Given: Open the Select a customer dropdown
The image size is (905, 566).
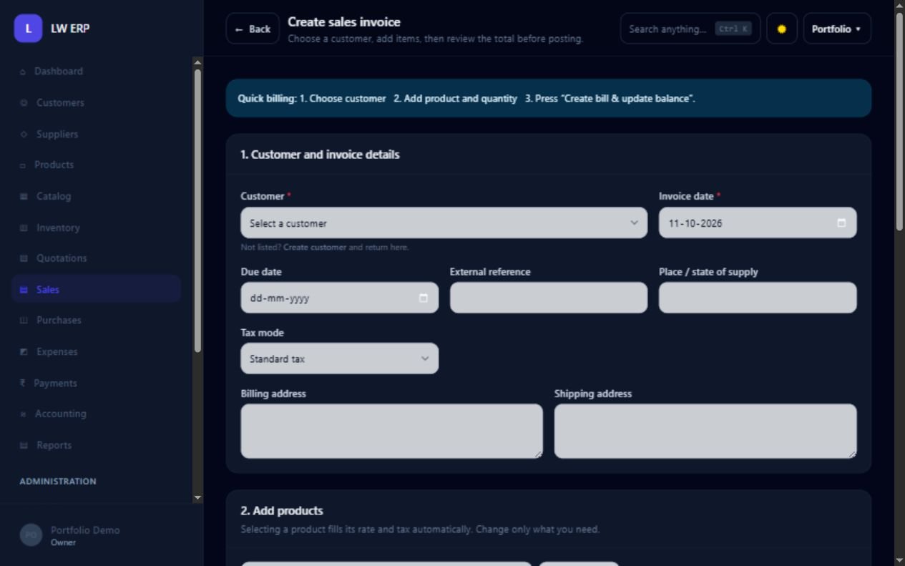Looking at the screenshot, I should (444, 223).
